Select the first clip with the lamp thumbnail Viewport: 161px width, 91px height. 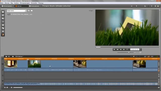pos(16,64)
